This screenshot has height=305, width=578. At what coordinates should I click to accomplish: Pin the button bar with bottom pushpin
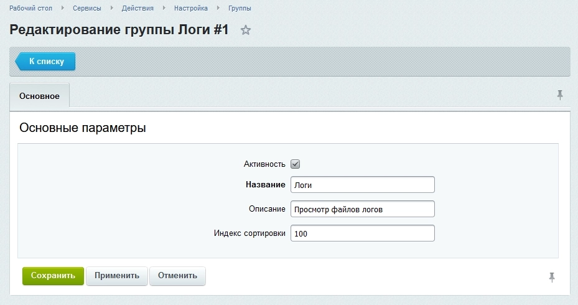pos(552,278)
